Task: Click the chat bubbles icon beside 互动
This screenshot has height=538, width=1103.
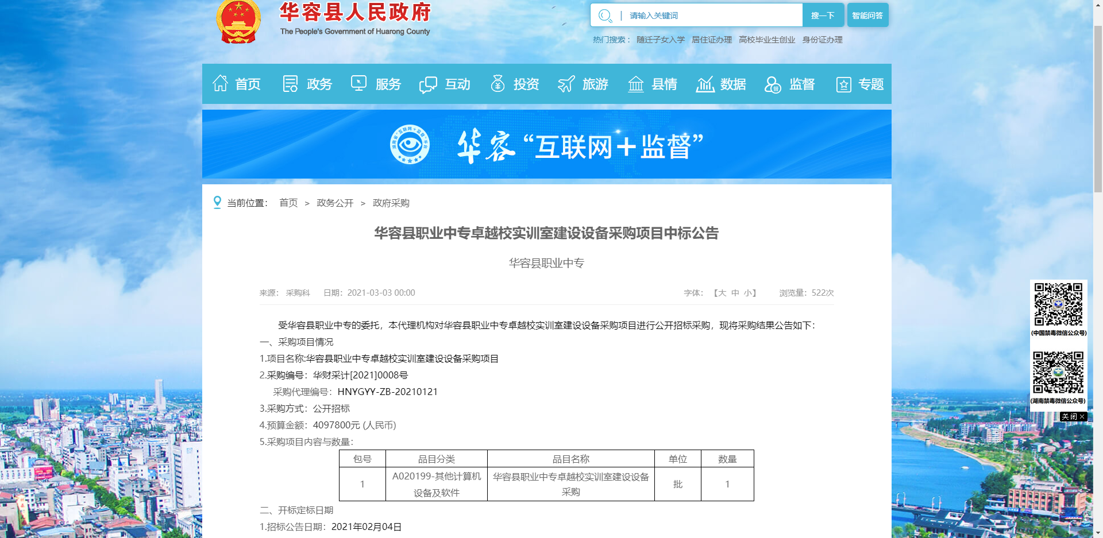Action: 428,84
